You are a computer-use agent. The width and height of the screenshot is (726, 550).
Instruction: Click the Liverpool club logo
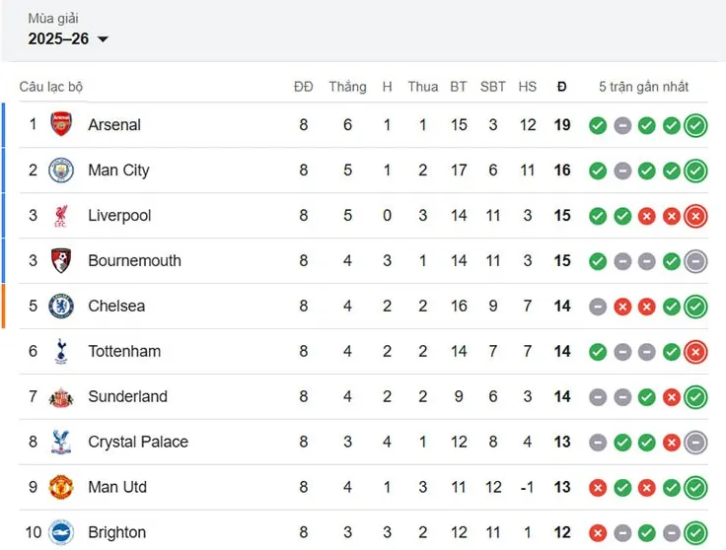[x=61, y=216]
